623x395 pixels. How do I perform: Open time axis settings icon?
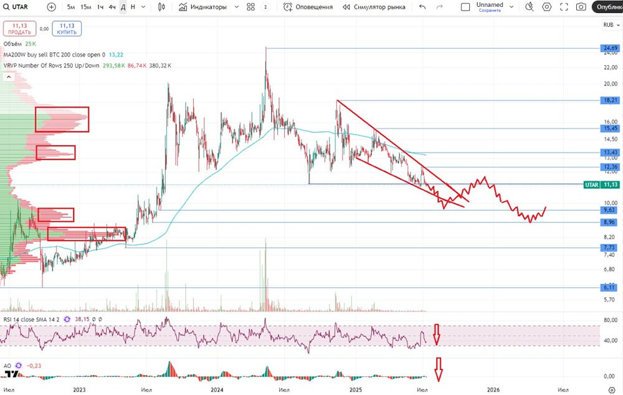(612, 390)
